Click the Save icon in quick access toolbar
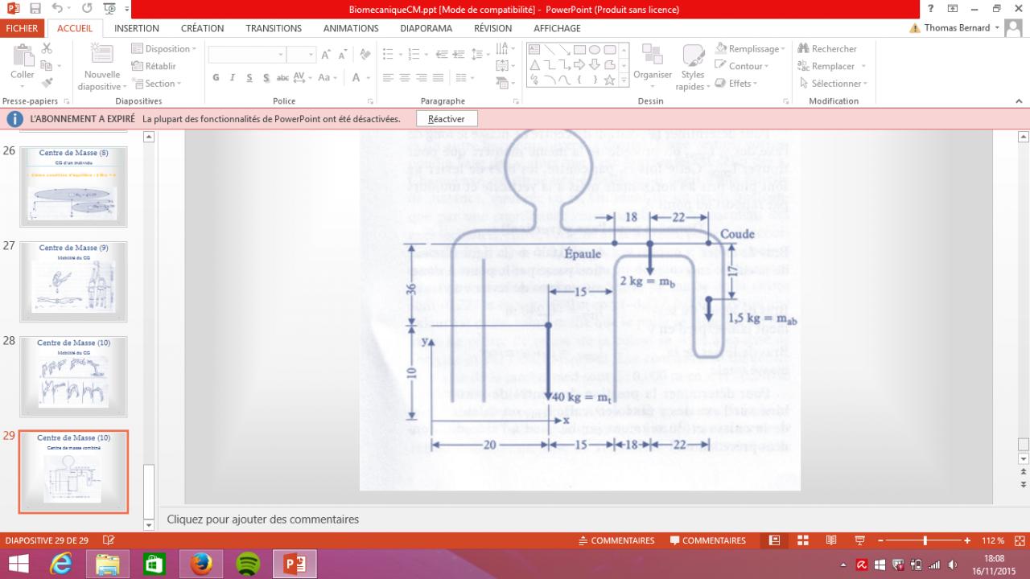 [35, 10]
